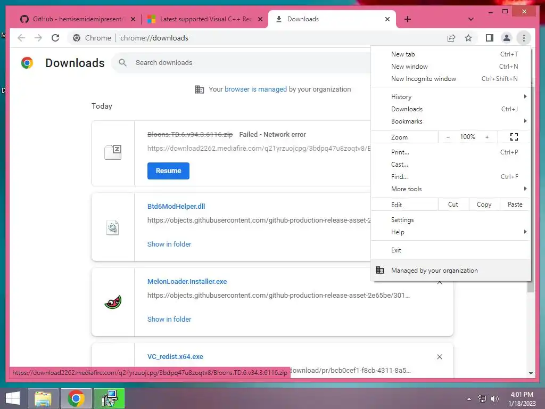The height and width of the screenshot is (409, 545).
Task: Open a New Incognito window
Action: [x=451, y=79]
